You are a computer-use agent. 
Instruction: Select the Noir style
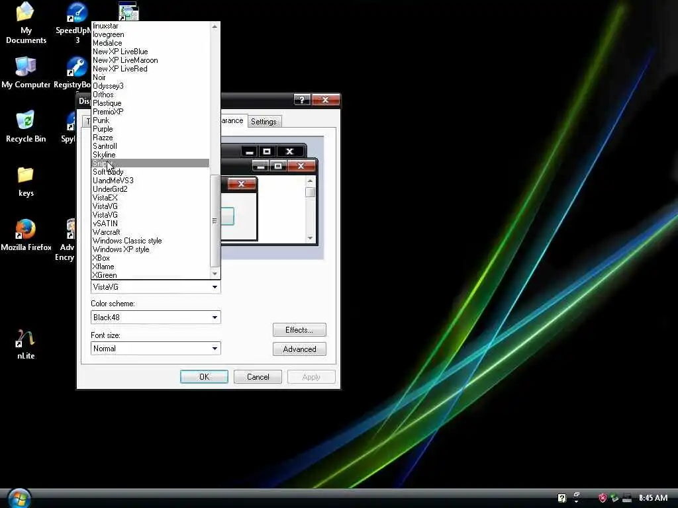tap(150, 78)
